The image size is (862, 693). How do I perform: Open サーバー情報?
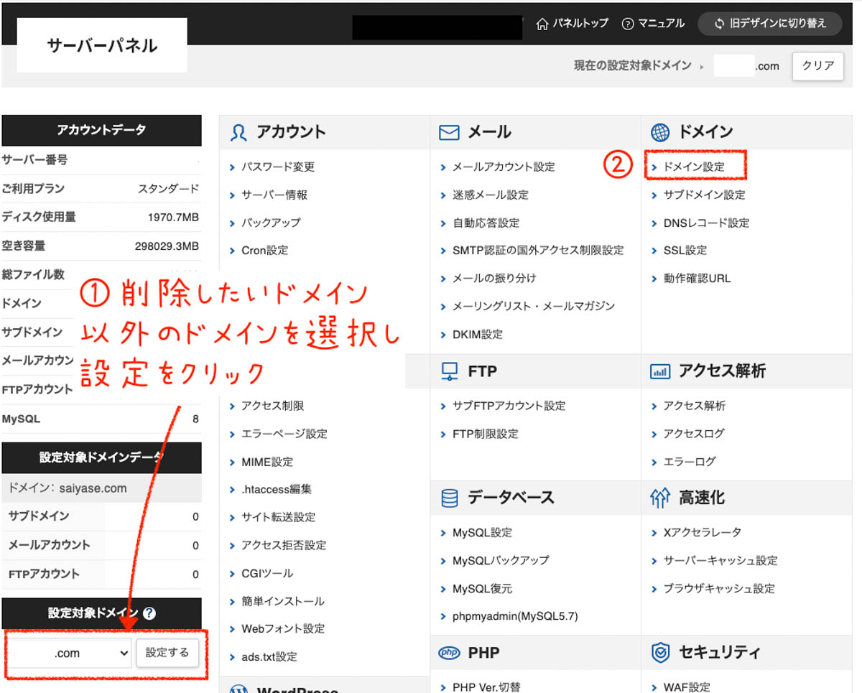click(x=274, y=195)
